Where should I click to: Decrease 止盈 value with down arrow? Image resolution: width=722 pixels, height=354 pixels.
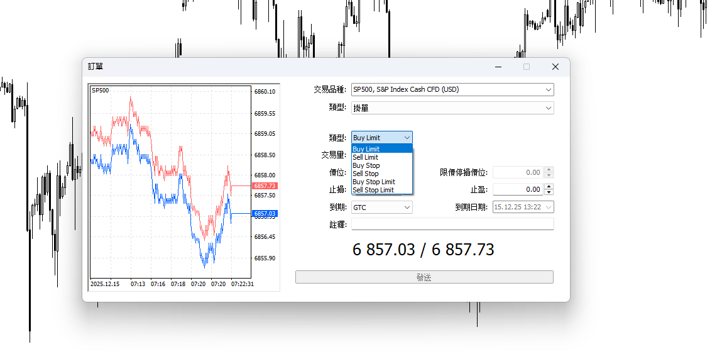pos(549,192)
